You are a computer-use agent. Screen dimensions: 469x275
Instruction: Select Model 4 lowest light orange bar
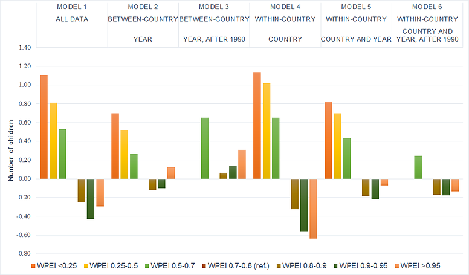313,209
